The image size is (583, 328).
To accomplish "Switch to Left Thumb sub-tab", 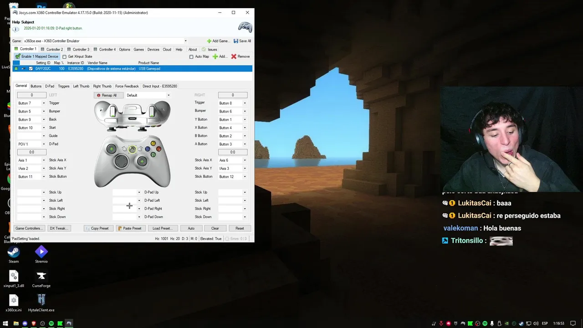I will point(81,86).
